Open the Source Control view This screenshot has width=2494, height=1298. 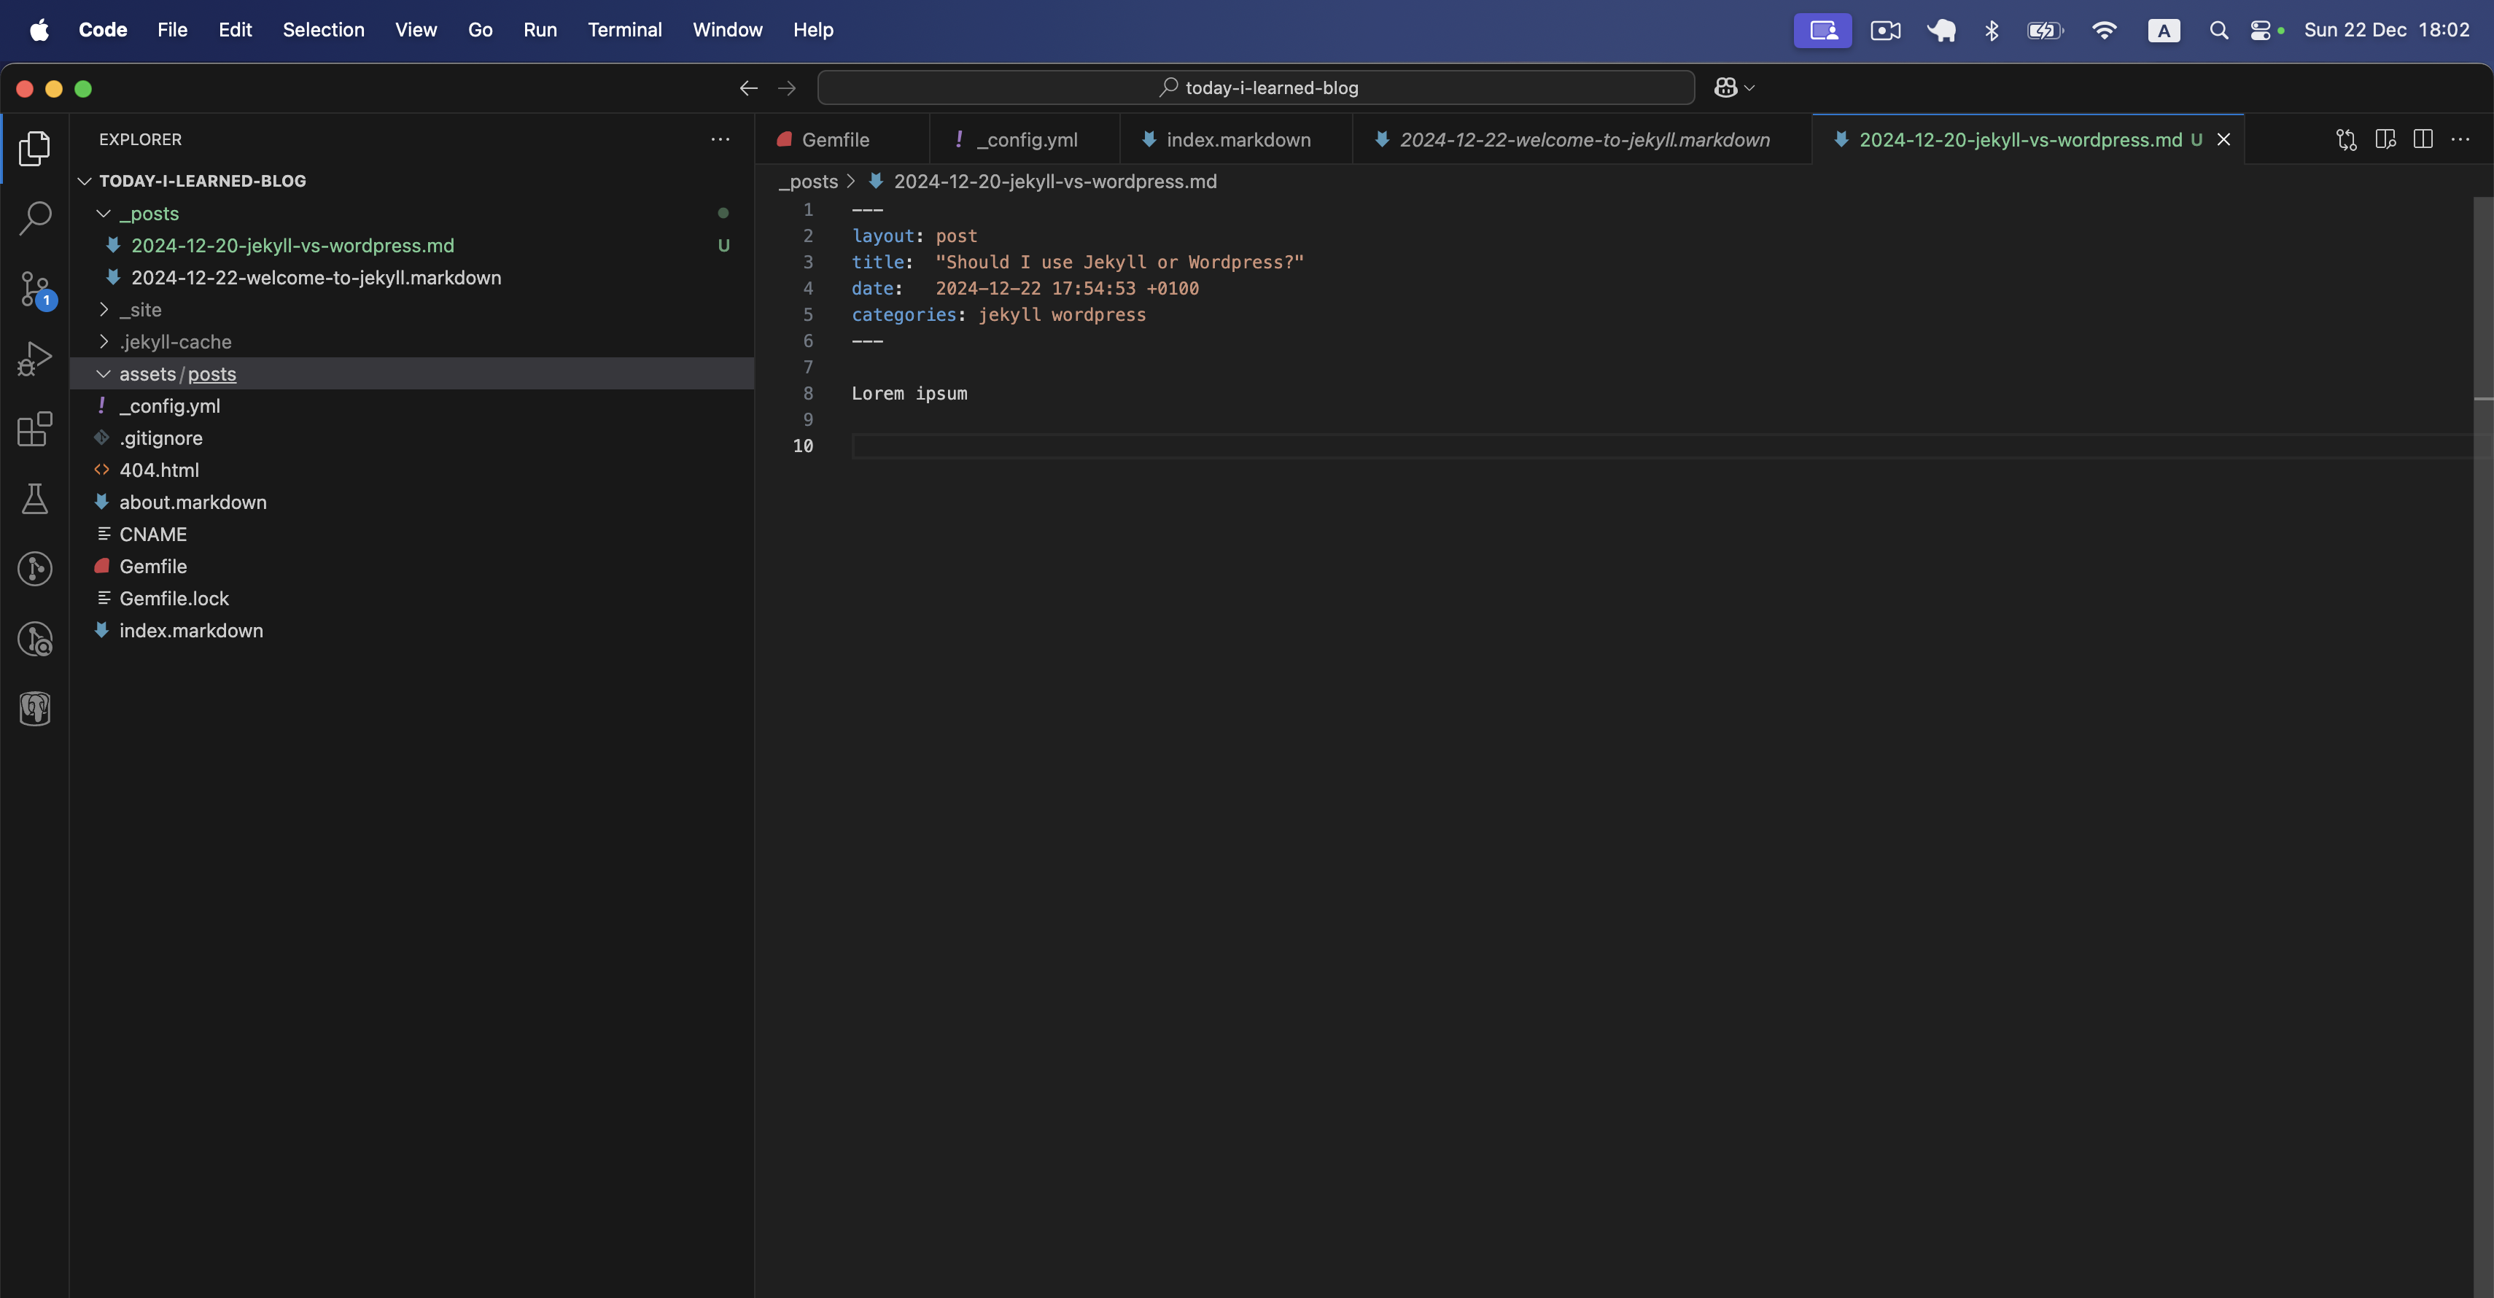pyautogui.click(x=35, y=289)
